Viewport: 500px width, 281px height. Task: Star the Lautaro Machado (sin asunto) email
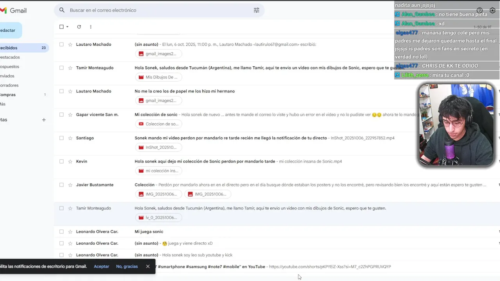point(70,44)
